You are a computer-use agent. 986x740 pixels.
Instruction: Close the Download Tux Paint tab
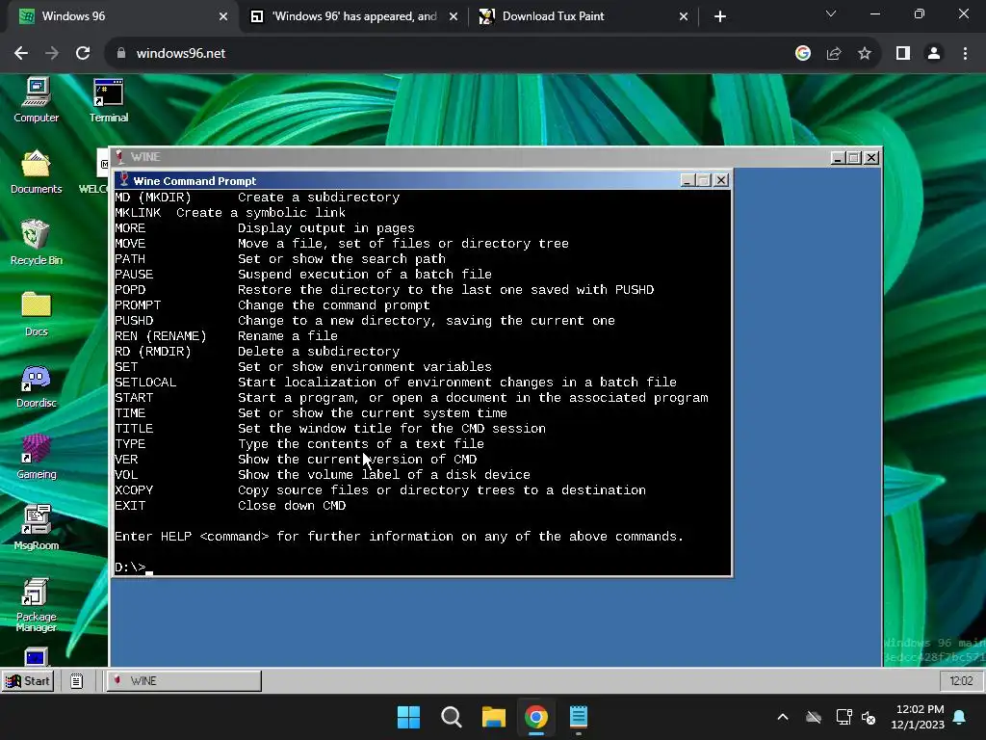click(x=684, y=16)
